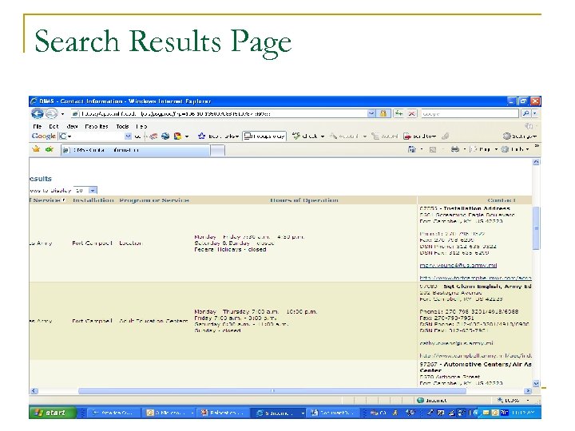Click the highlighter pen icon on Google toolbar
This screenshot has height=431, width=575.
[445, 136]
